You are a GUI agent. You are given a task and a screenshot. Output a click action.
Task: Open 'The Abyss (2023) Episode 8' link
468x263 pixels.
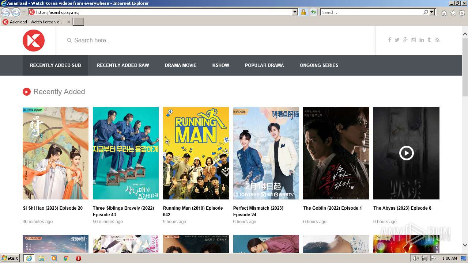point(403,208)
